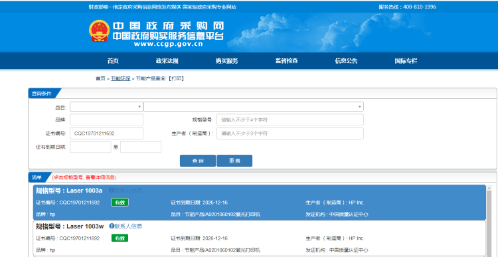Focus the 生产者（制造商） input field
The image size is (498, 257).
[290, 133]
